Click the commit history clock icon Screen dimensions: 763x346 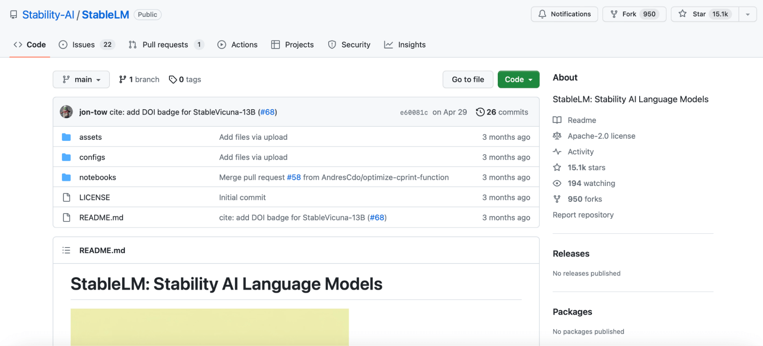[x=480, y=112]
